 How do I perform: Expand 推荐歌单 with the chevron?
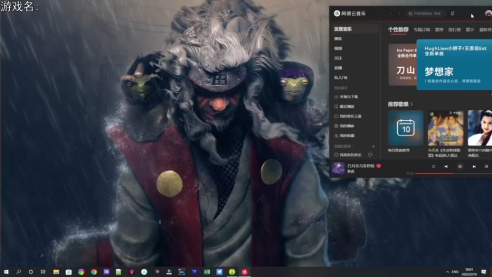click(411, 104)
